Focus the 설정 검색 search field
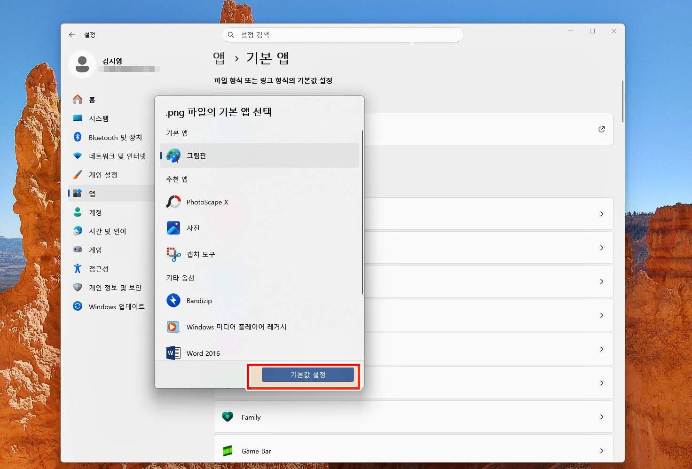Viewport: 692px width, 469px height. coord(342,35)
